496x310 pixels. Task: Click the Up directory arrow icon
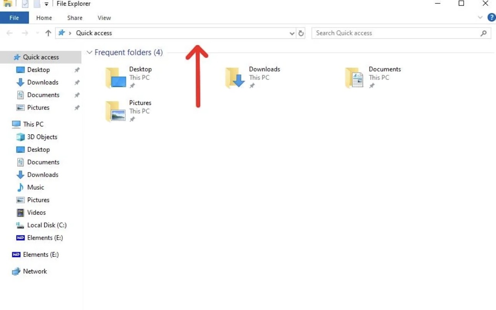pyautogui.click(x=48, y=33)
